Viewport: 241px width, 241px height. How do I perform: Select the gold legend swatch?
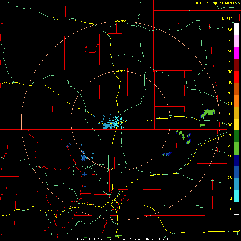(236, 113)
